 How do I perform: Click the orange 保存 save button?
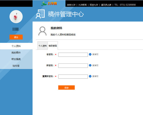tap(66, 88)
